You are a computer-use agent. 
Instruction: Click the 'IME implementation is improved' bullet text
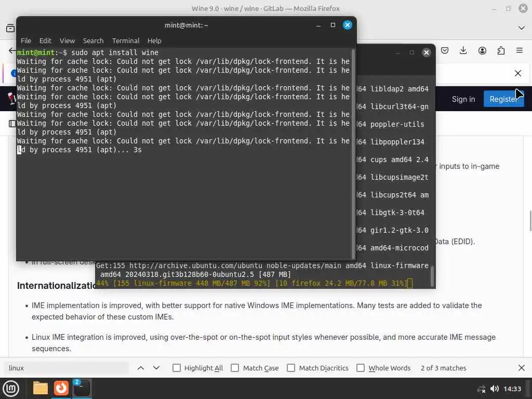[257, 311]
